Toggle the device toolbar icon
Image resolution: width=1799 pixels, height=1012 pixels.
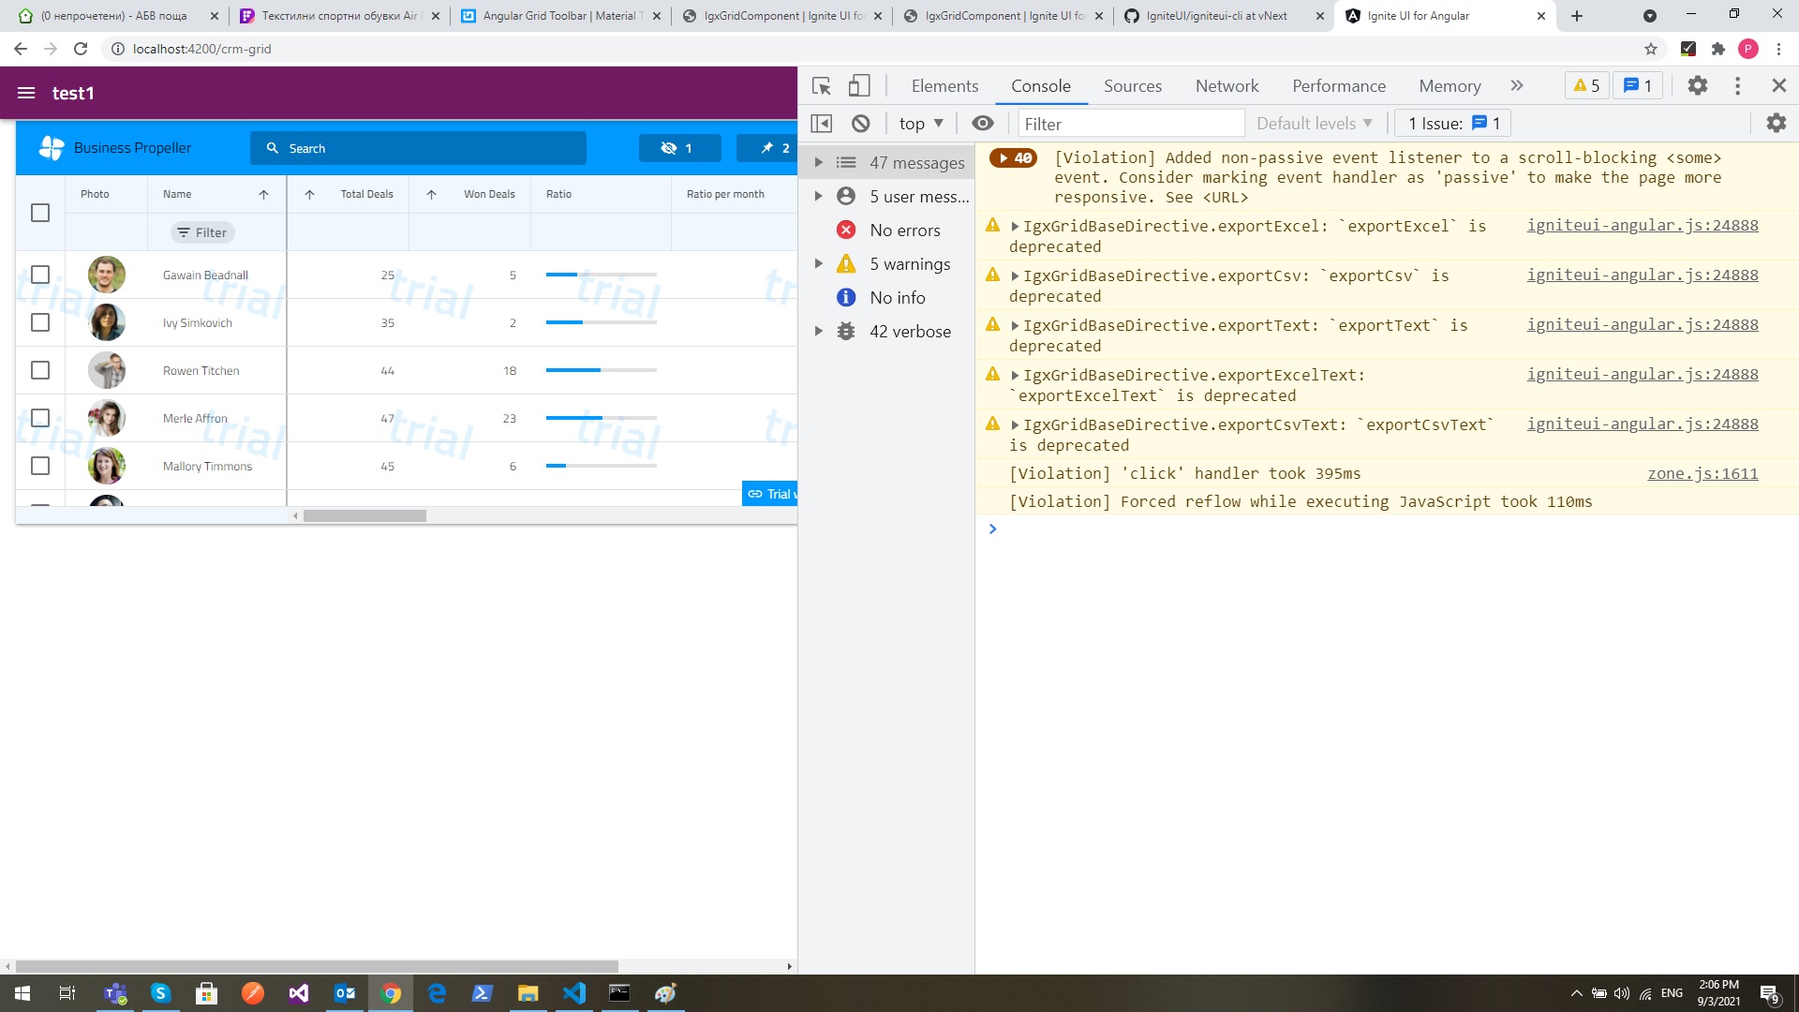(858, 86)
